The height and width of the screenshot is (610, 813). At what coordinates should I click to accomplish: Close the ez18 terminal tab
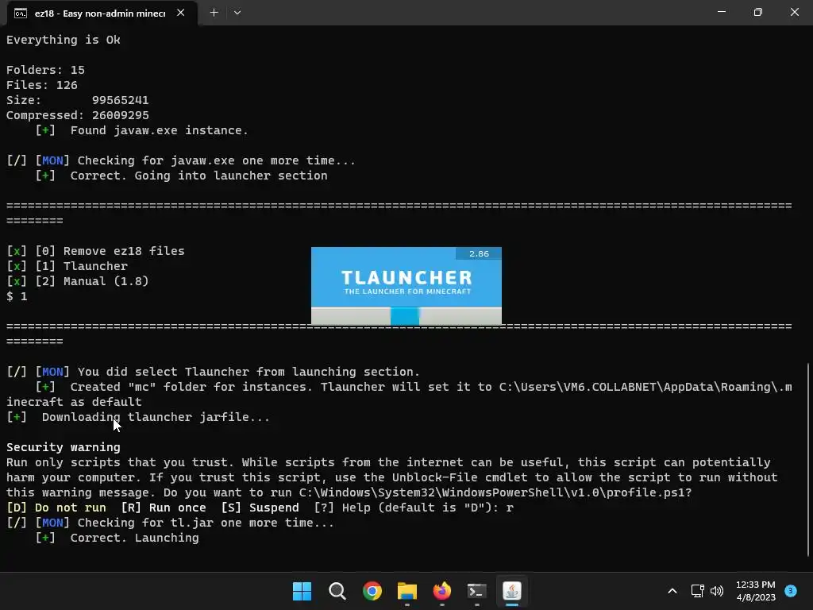click(x=180, y=13)
